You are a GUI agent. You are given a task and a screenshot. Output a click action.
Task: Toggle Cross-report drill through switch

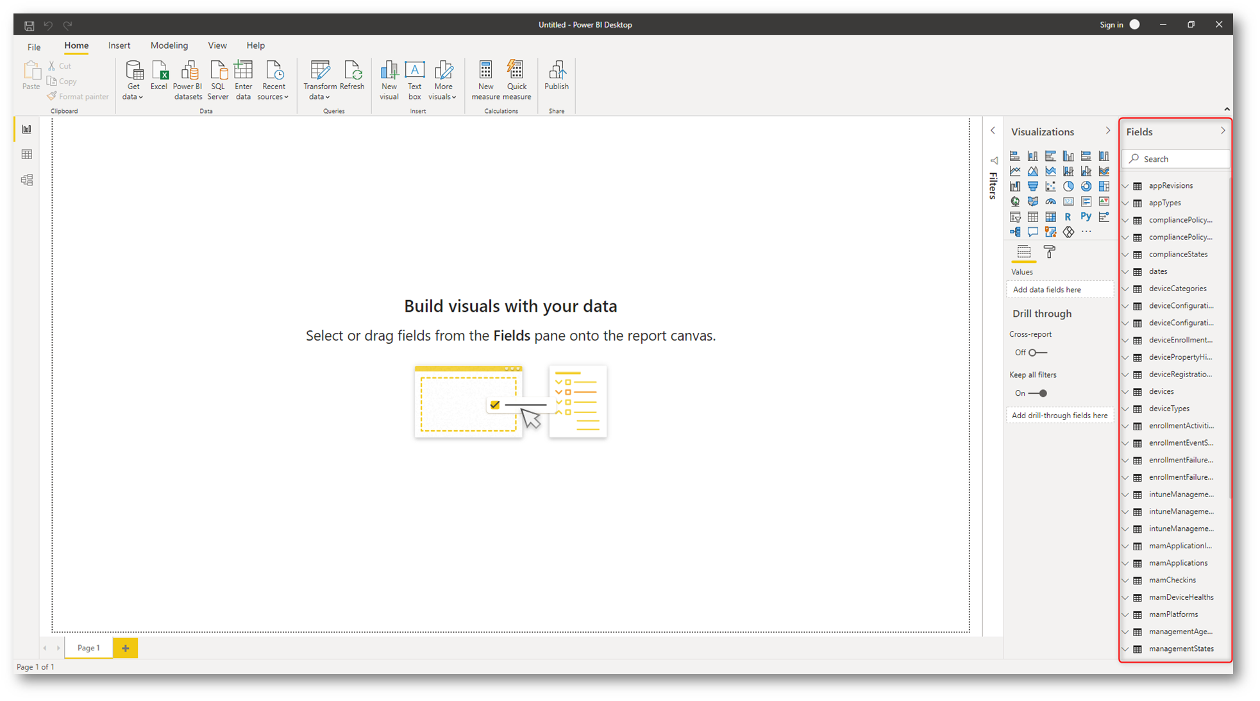1037,353
